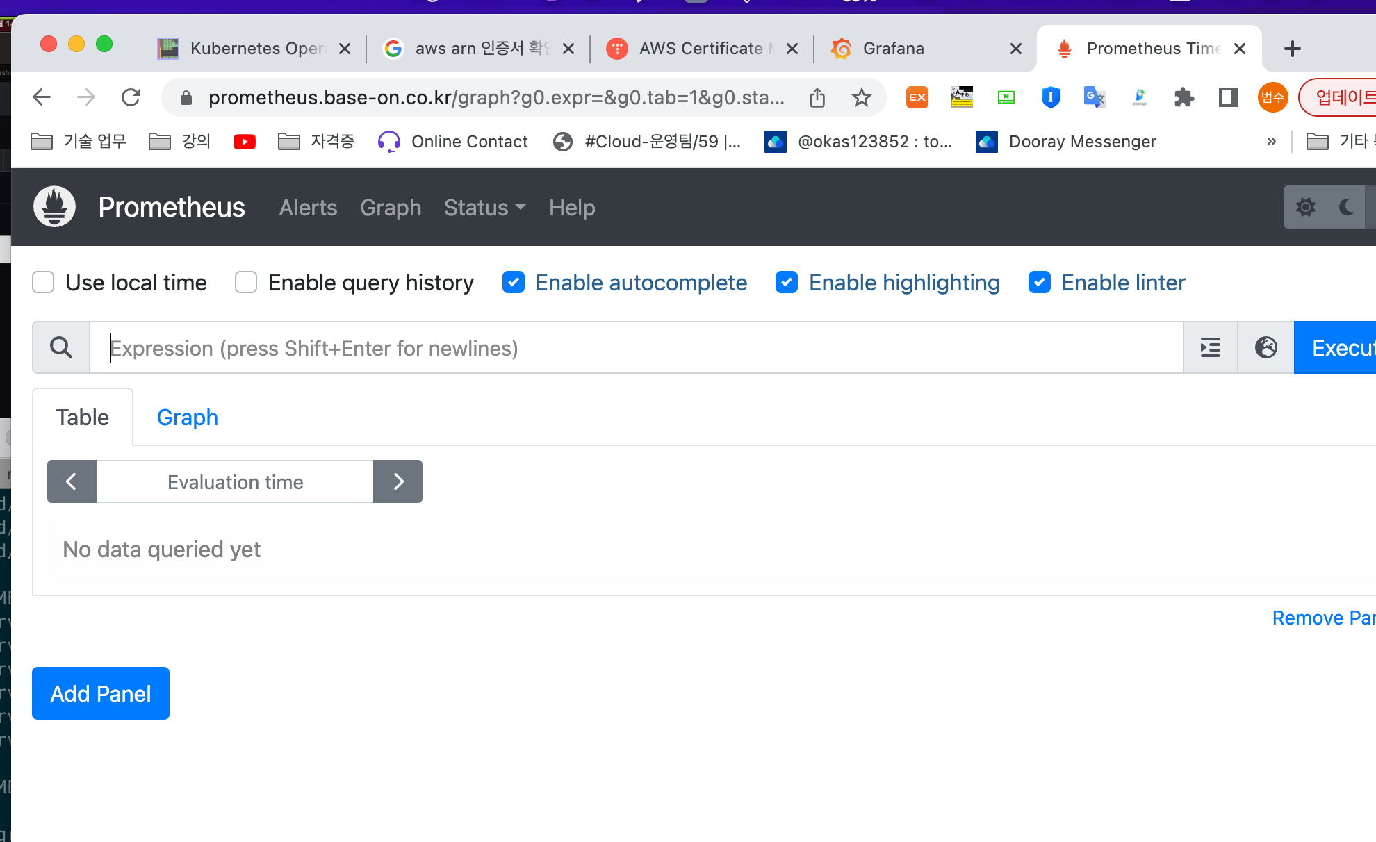Check Enable query history
The height and width of the screenshot is (842, 1376).
tap(246, 283)
